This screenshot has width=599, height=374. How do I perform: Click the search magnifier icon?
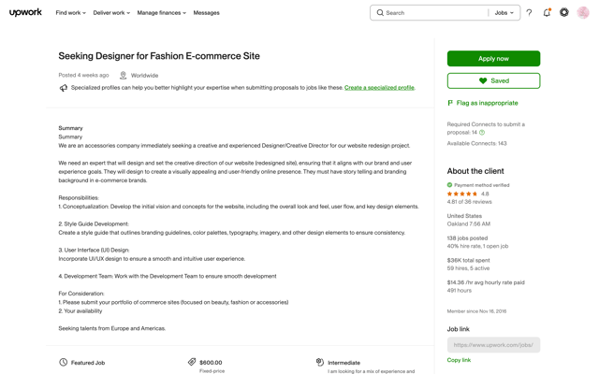pos(380,12)
